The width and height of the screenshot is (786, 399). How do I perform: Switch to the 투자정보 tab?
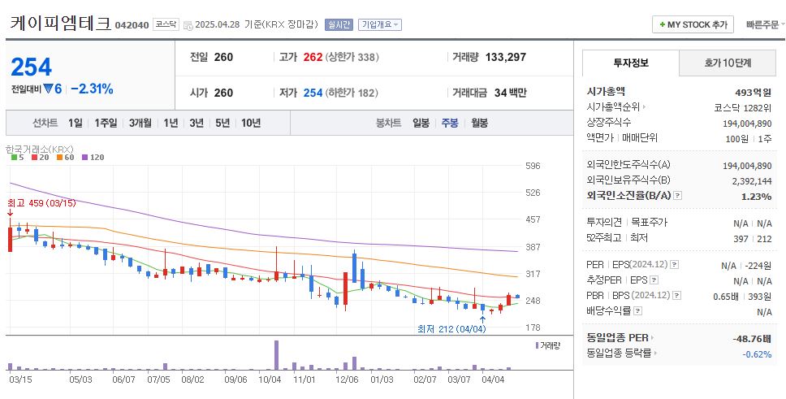631,63
